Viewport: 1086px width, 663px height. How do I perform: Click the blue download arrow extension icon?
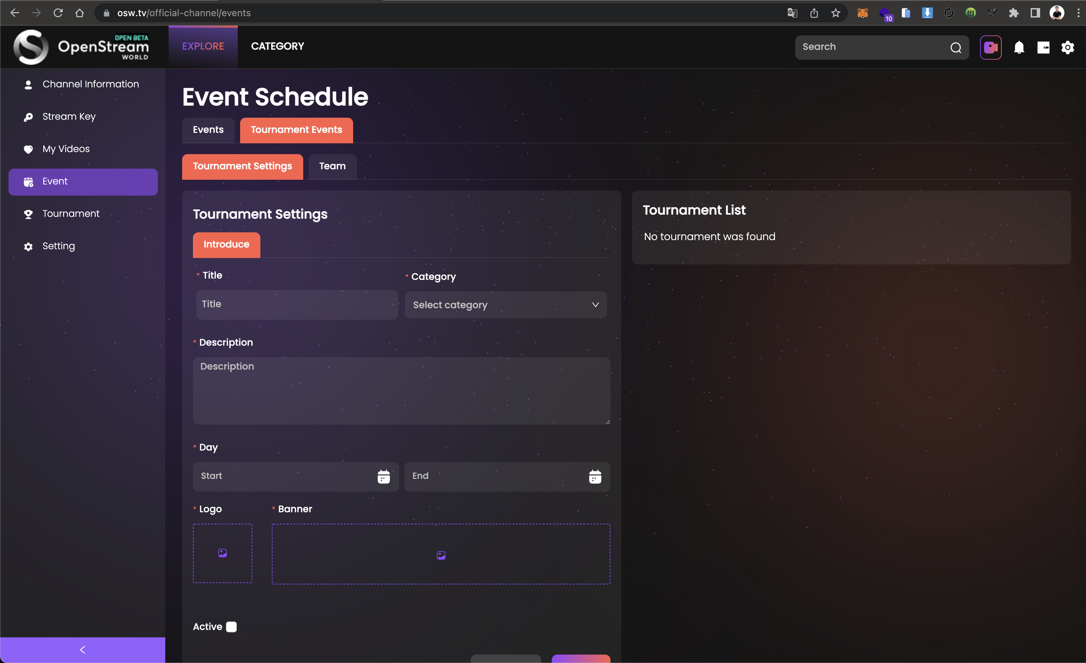pos(927,13)
